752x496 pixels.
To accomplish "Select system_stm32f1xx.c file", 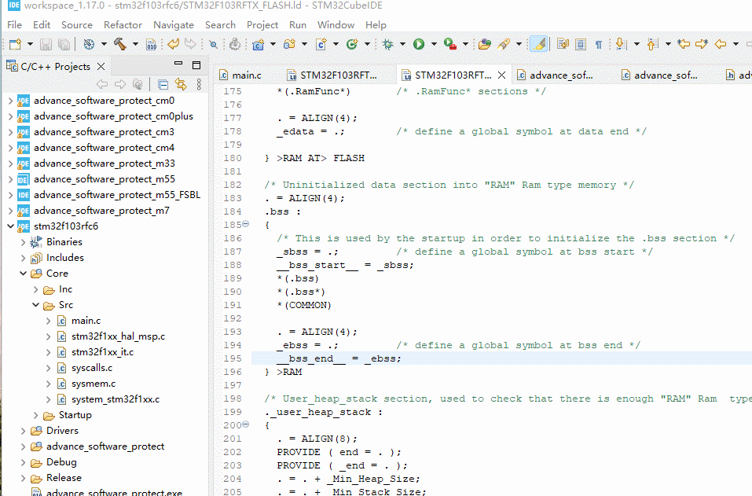I will (x=115, y=399).
